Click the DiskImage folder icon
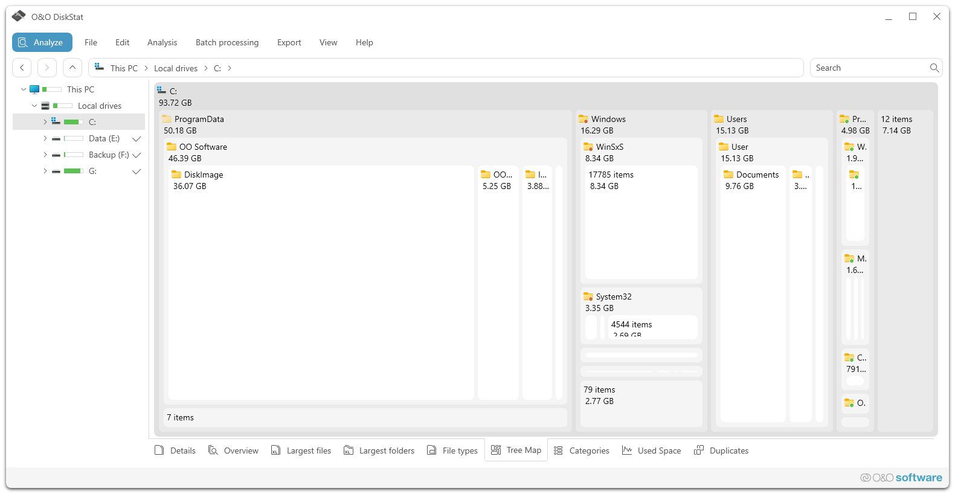This screenshot has height=494, width=955. pos(176,175)
